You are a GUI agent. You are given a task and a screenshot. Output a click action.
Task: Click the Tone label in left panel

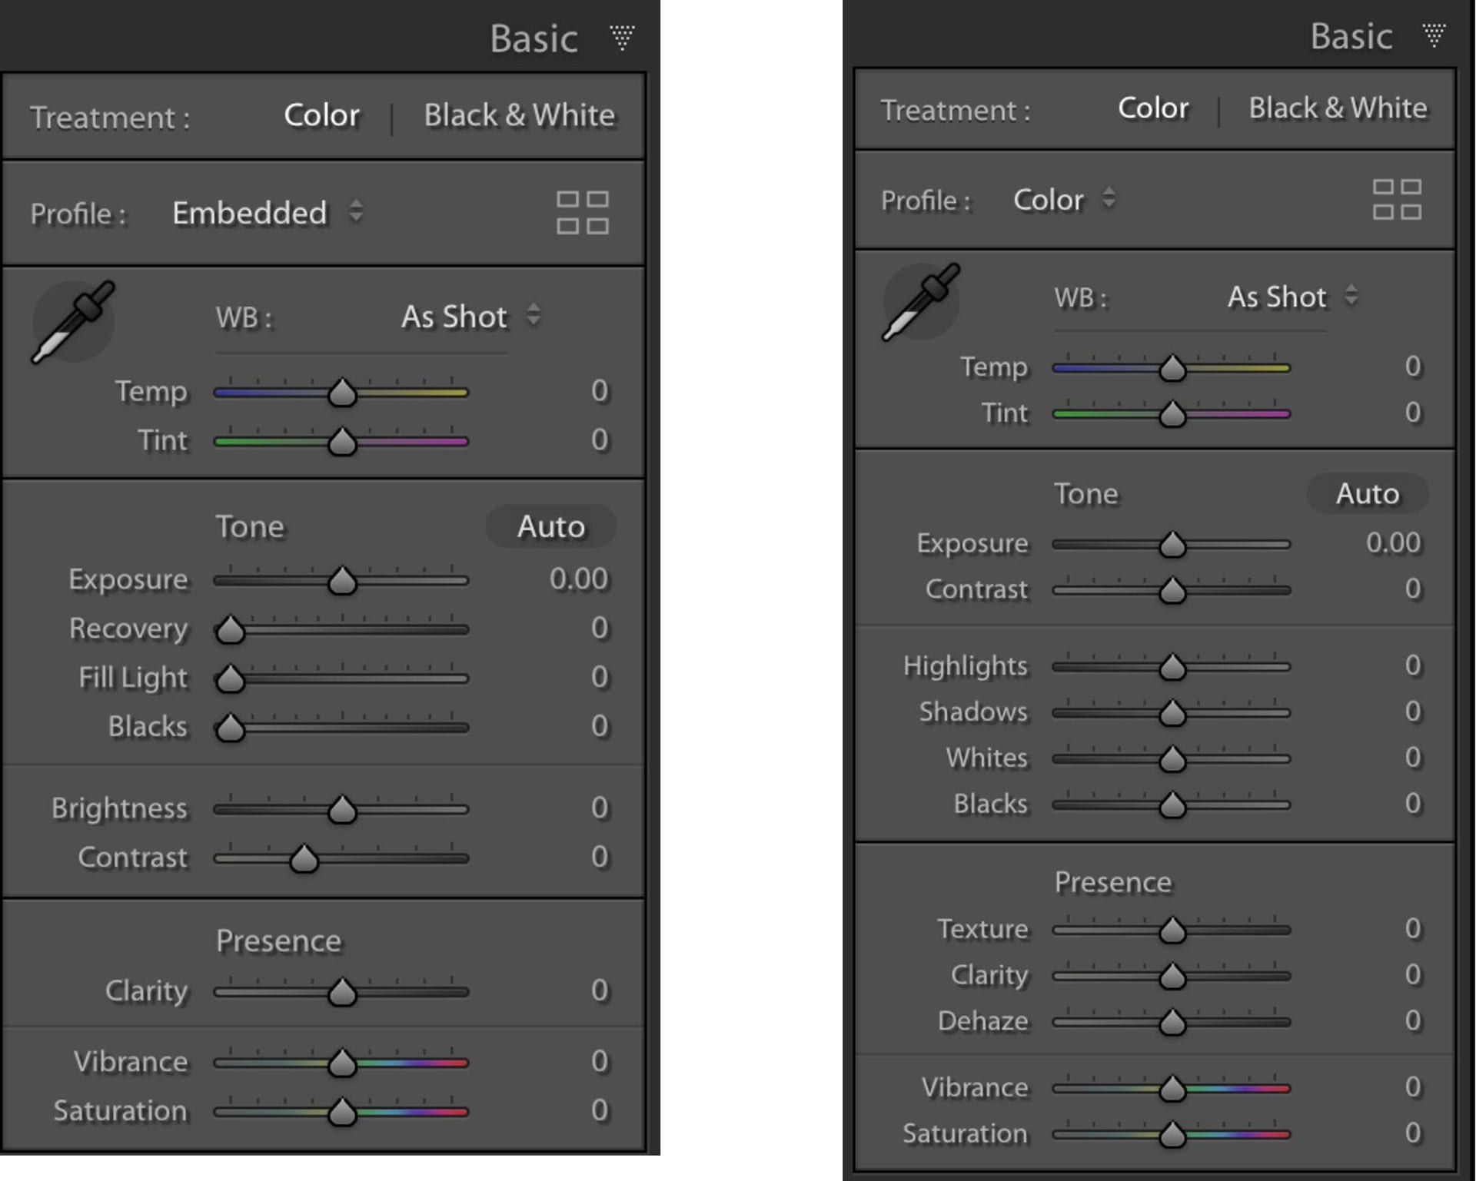(x=249, y=527)
